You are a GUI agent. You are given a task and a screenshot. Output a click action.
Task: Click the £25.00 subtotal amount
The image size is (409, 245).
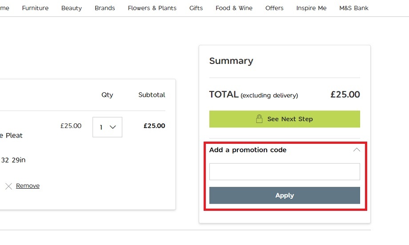pos(154,126)
